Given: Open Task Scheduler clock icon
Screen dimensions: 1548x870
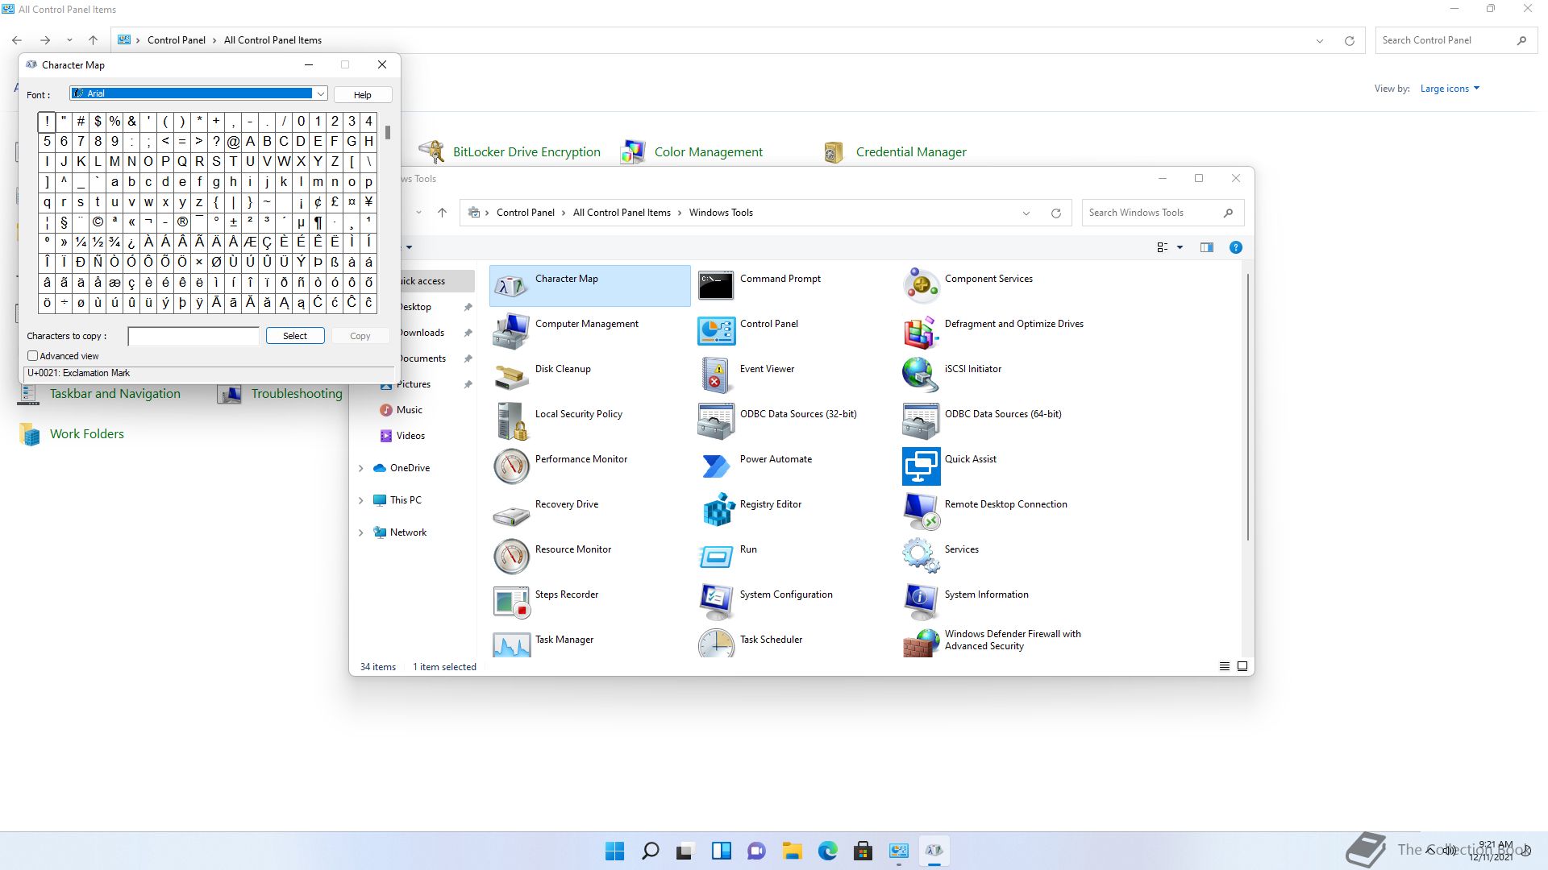Looking at the screenshot, I should coord(716,643).
